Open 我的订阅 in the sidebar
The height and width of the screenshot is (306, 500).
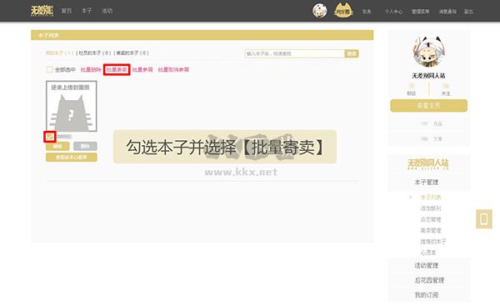click(x=427, y=295)
